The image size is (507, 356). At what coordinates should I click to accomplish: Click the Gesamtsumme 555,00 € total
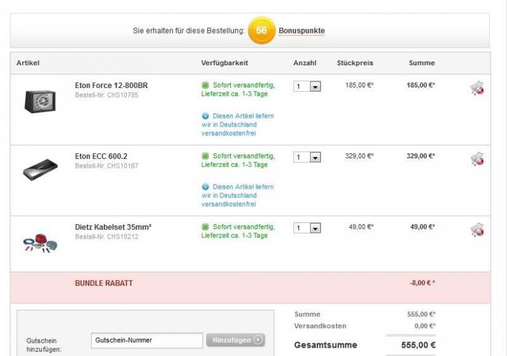click(418, 345)
